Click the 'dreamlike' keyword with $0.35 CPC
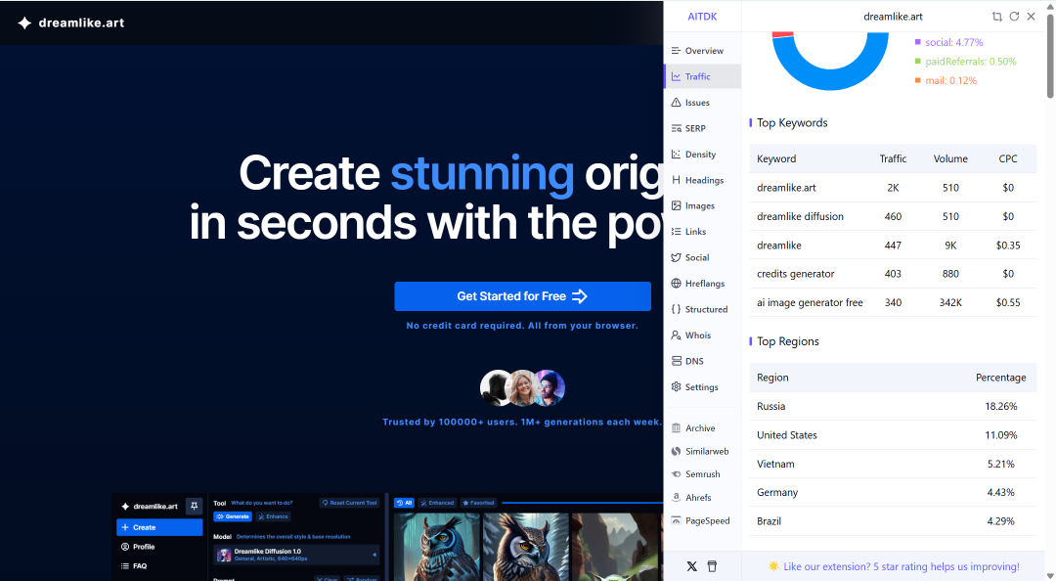Image resolution: width=1056 pixels, height=581 pixels. click(779, 246)
